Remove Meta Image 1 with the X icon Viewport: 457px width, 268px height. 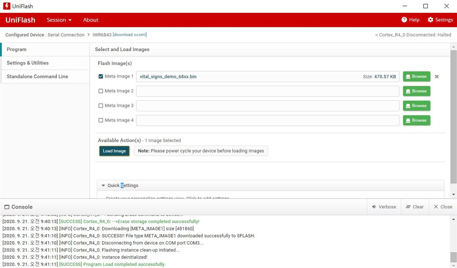click(437, 76)
